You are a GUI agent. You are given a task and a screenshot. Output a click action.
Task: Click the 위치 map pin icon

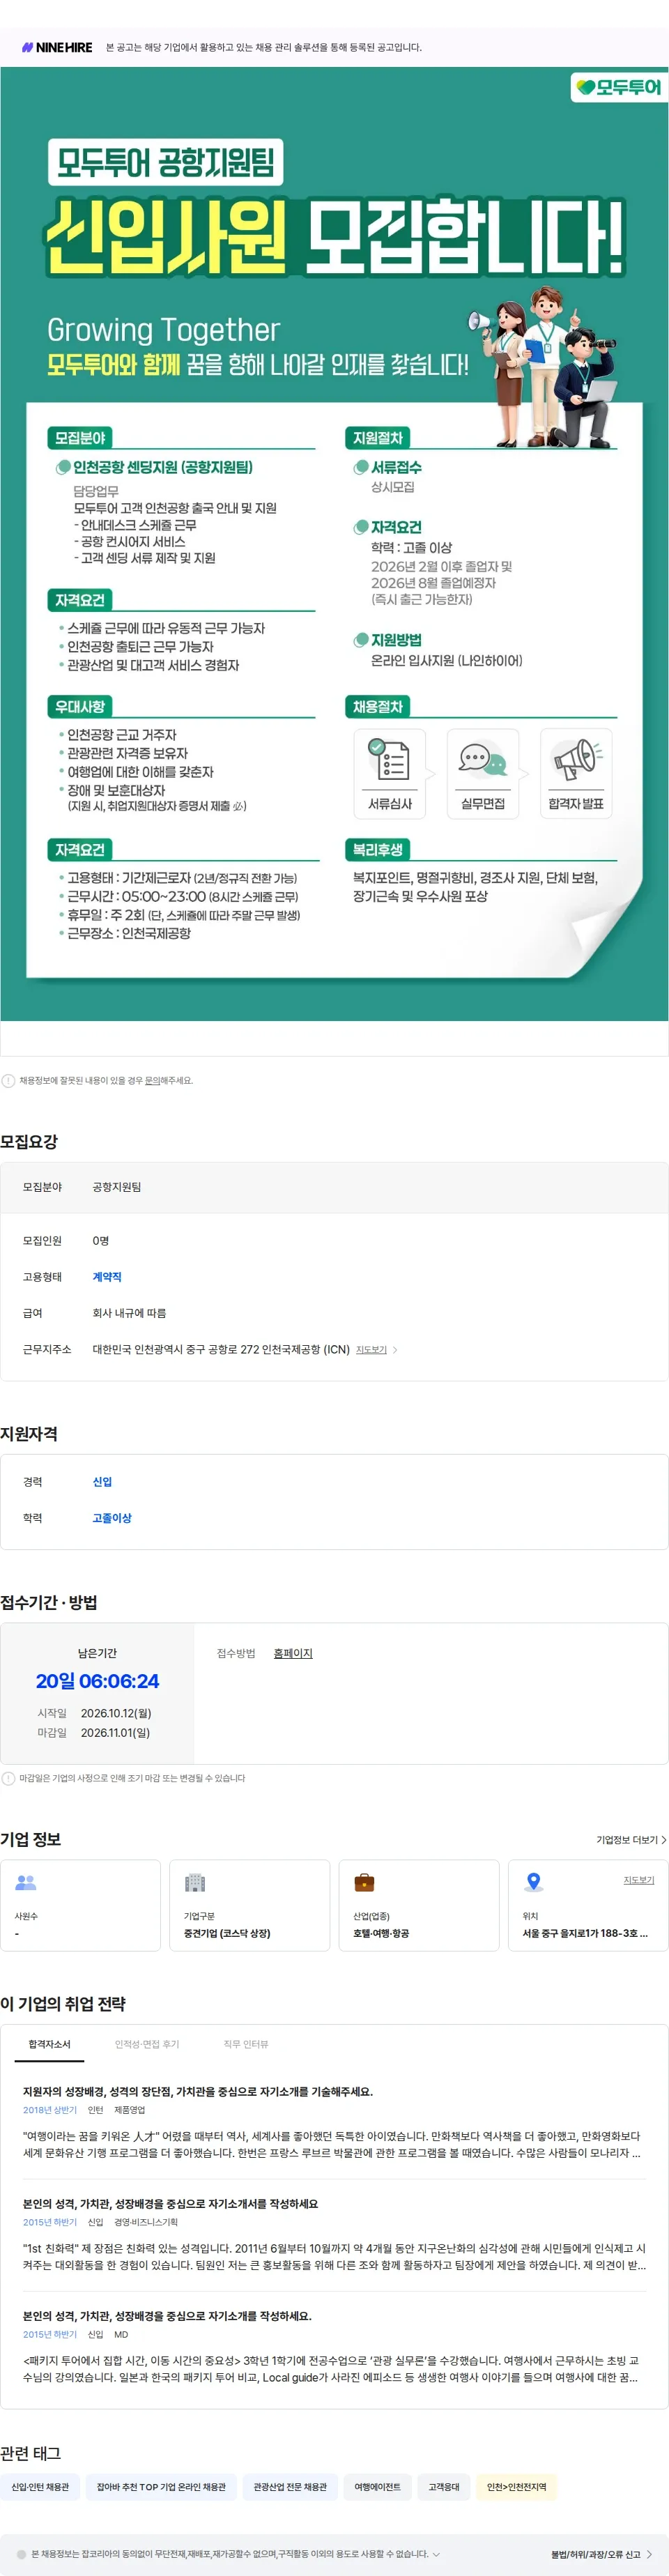[x=534, y=1882]
